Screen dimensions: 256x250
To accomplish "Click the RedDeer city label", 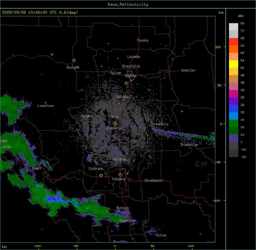I will click(x=131, y=76).
